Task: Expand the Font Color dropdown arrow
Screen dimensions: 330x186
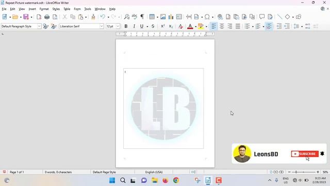Action: coord(195,26)
